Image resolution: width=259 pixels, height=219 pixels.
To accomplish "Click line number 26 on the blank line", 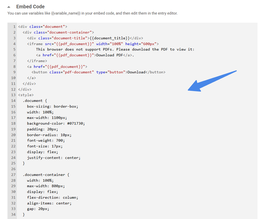I will (x=13, y=169).
